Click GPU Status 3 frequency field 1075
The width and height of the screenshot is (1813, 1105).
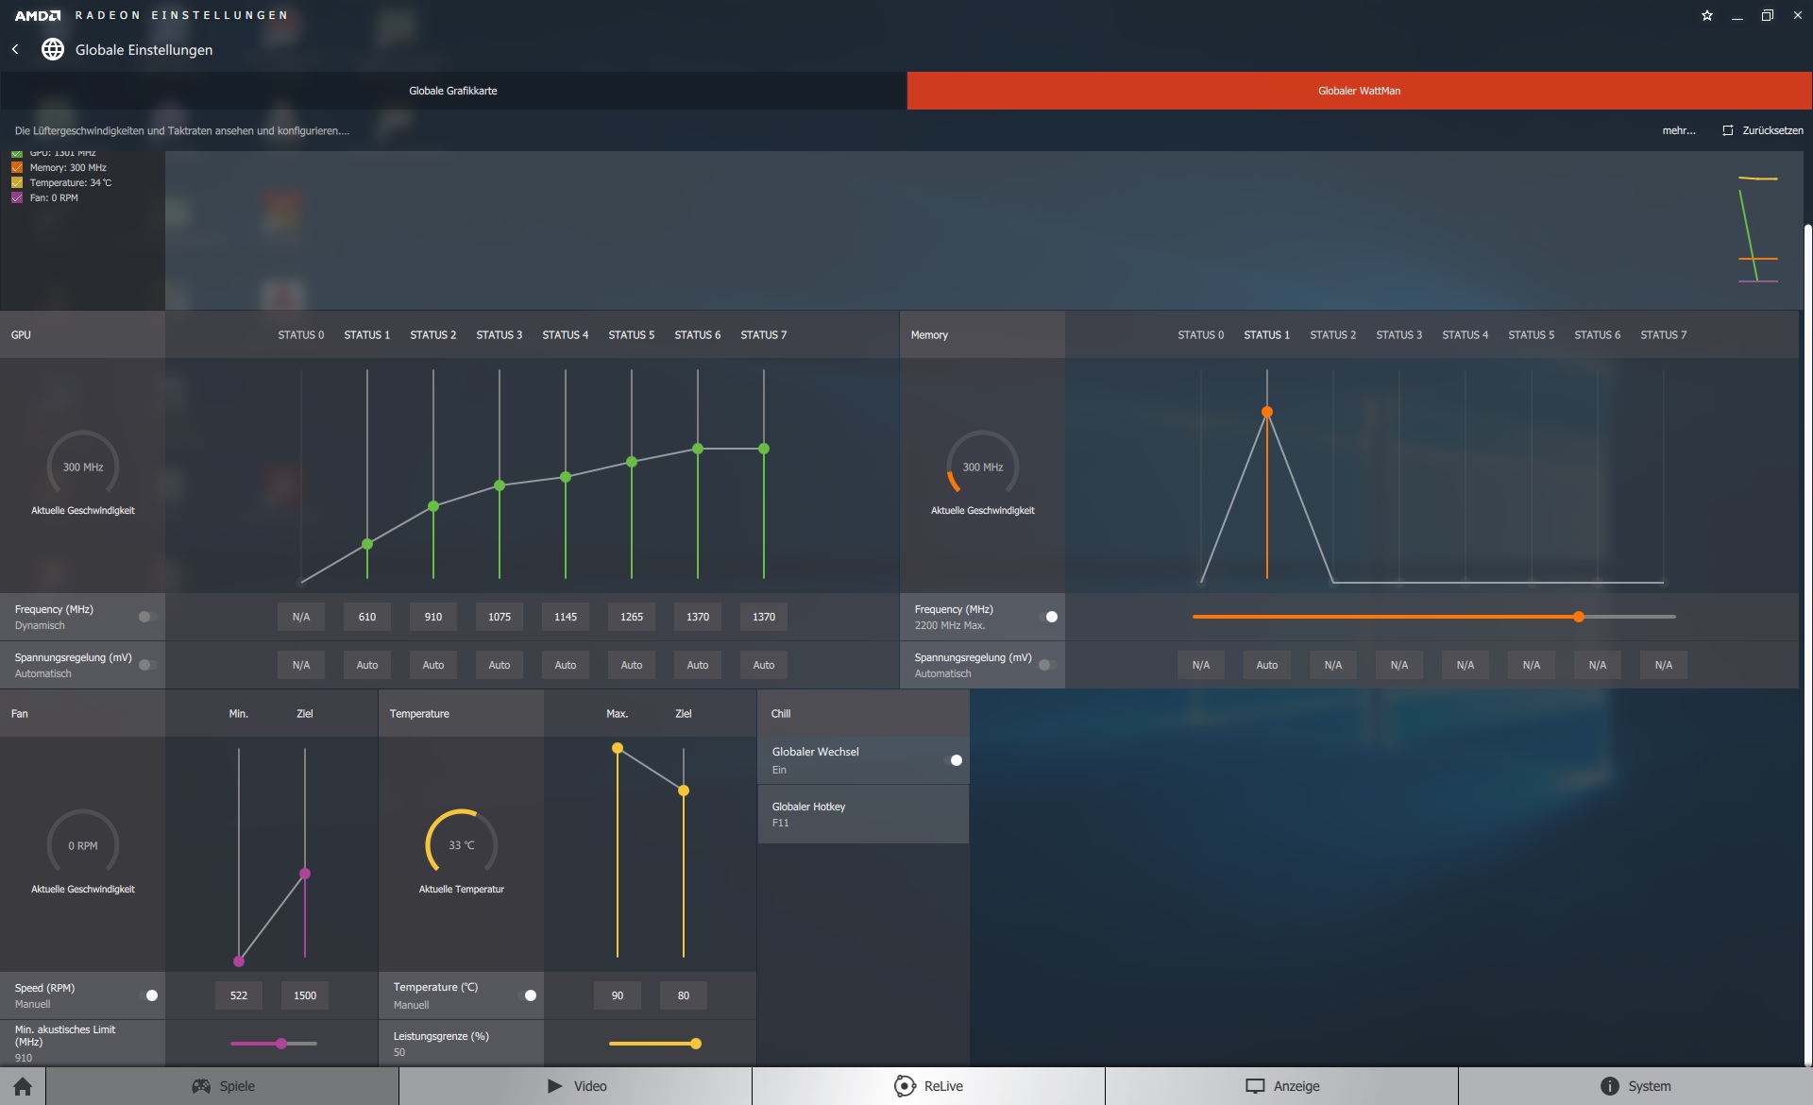[x=500, y=617]
